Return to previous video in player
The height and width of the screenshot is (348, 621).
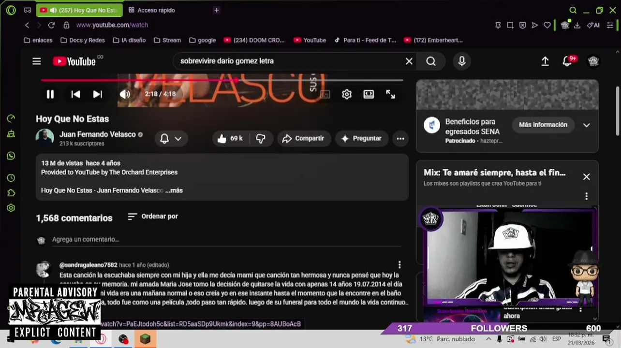click(76, 94)
